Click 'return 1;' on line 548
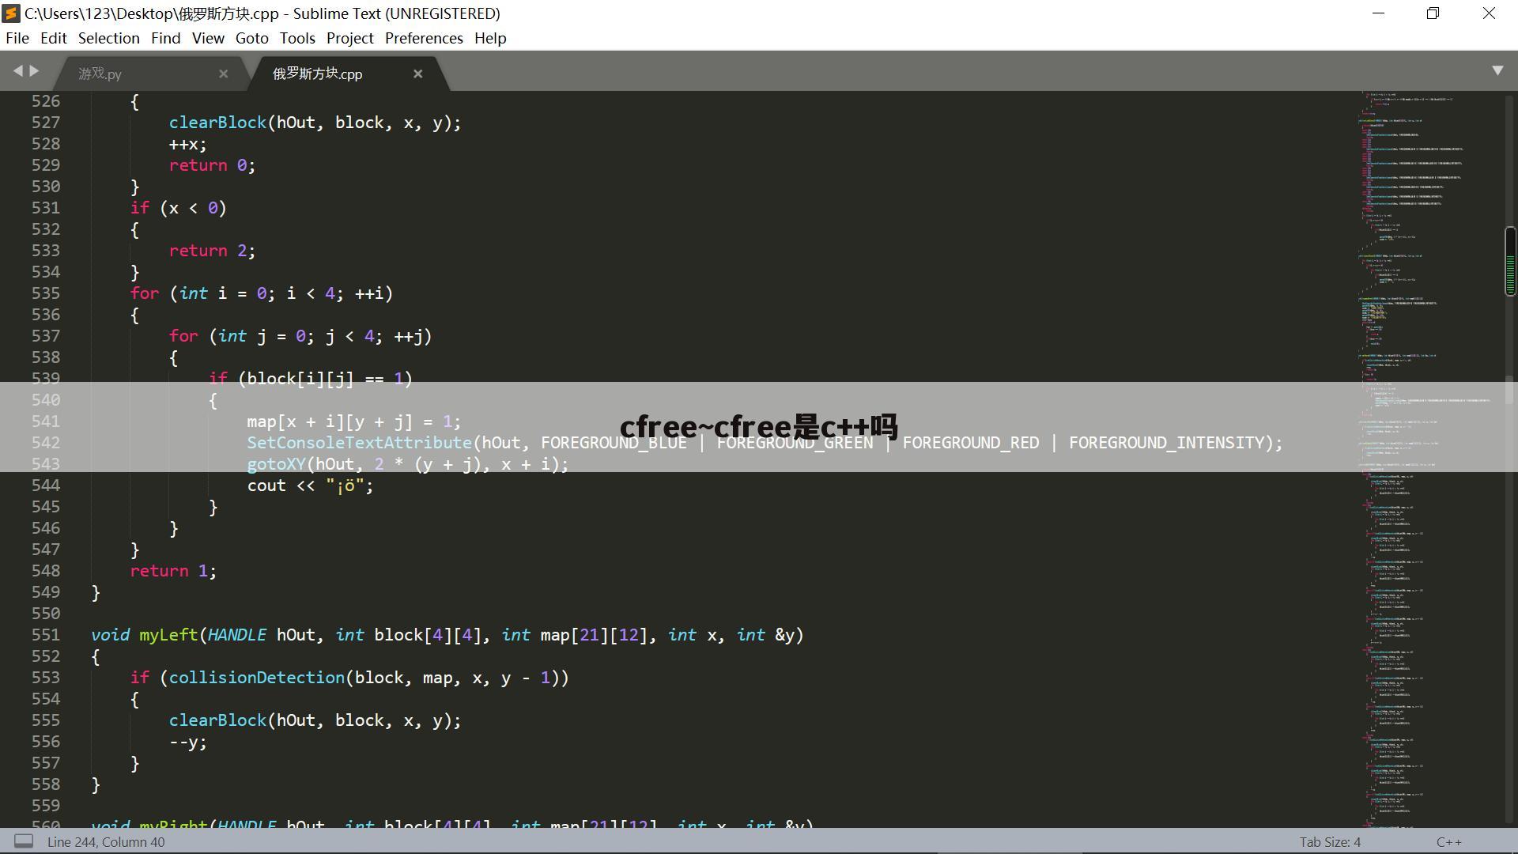This screenshot has height=854, width=1518. pyautogui.click(x=173, y=571)
